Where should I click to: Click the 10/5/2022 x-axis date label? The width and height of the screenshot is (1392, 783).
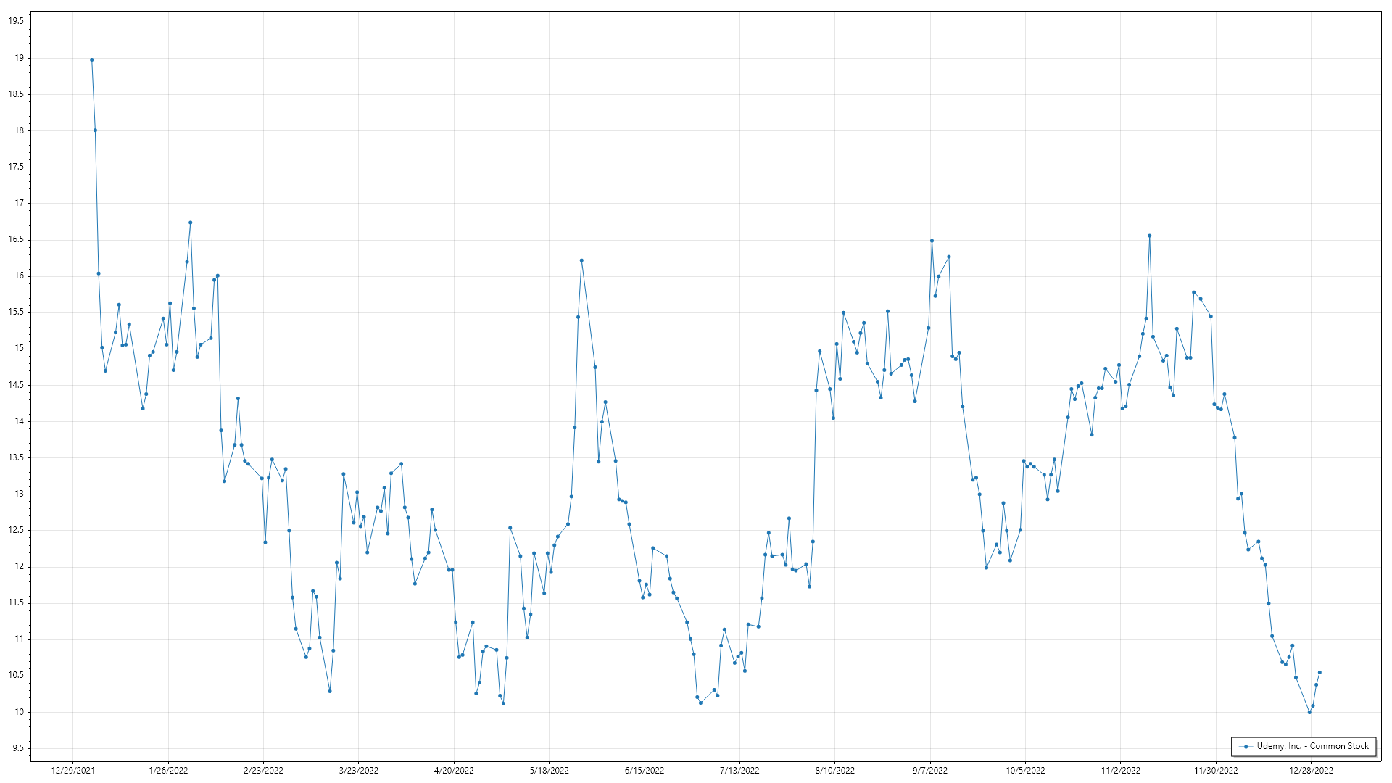pos(1025,770)
